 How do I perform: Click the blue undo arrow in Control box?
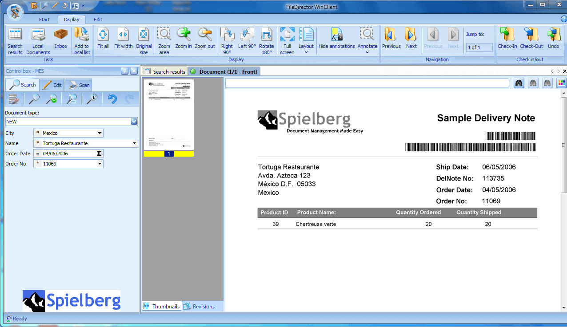click(x=113, y=99)
